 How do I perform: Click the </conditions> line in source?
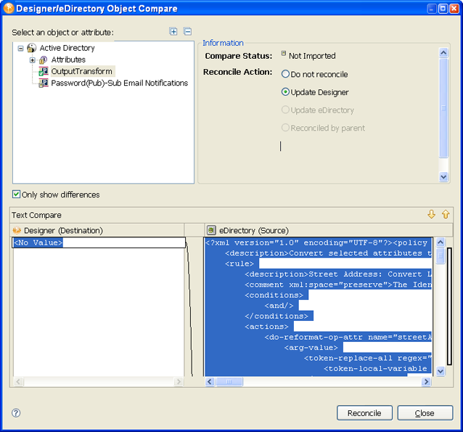[x=276, y=316]
